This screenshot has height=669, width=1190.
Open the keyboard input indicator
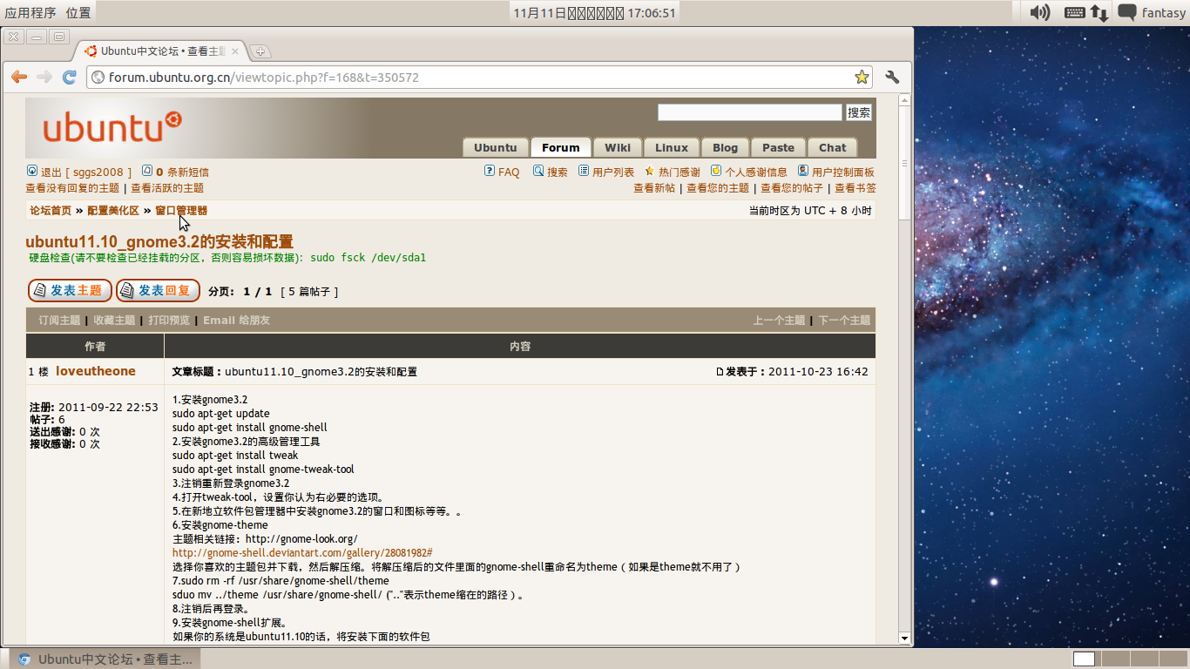(1074, 12)
